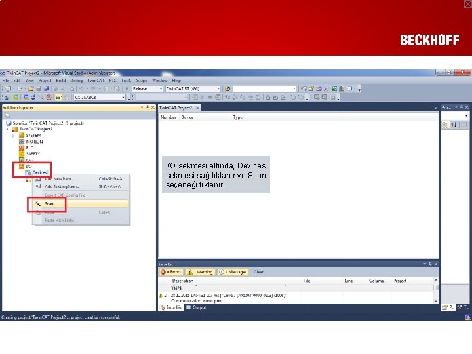Click the New Project toolbar icon

pos(8,88)
